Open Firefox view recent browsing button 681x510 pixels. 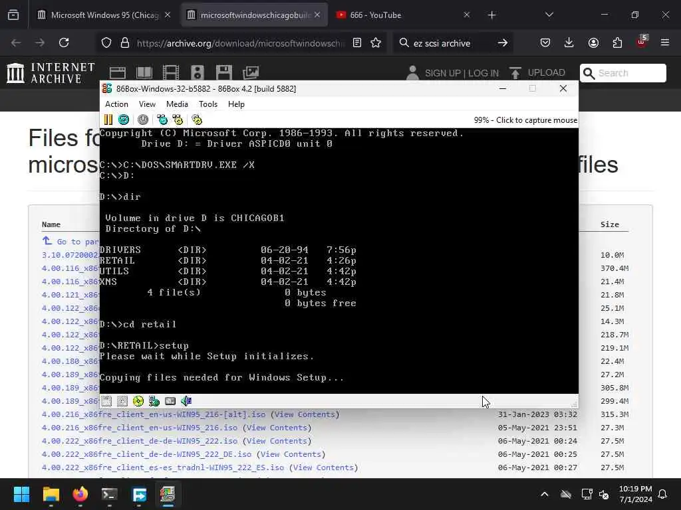tap(13, 15)
